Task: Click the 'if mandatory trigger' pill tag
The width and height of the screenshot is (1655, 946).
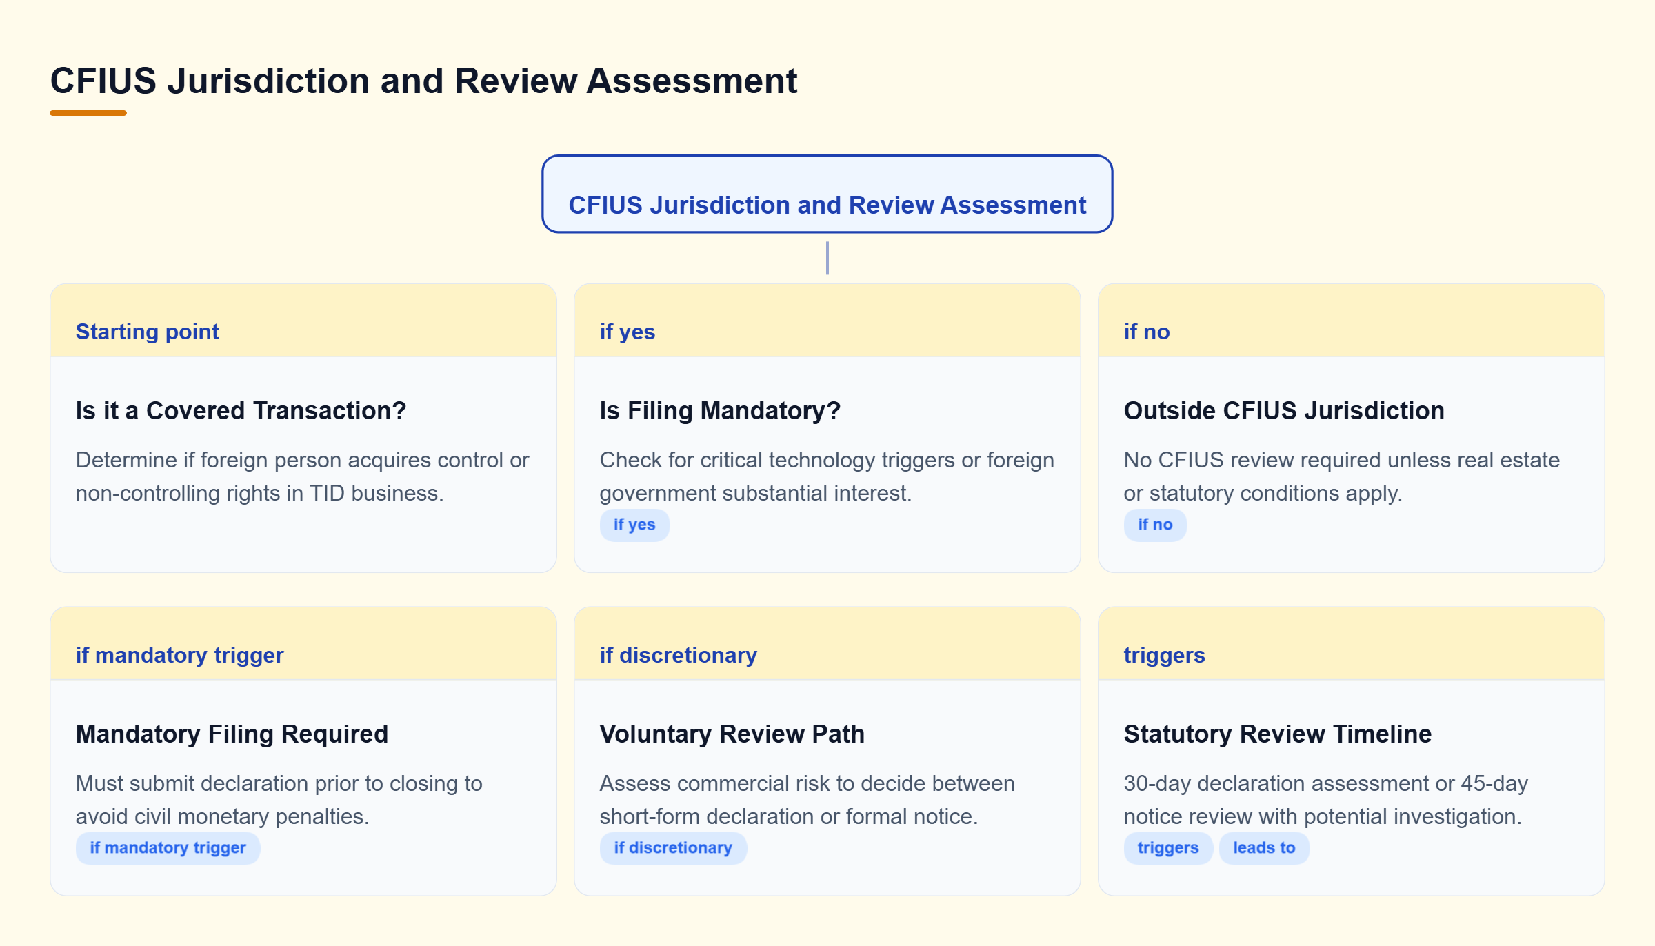Action: [168, 848]
